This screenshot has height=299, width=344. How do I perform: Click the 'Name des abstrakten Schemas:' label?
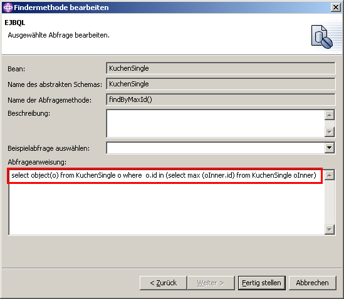coord(55,84)
